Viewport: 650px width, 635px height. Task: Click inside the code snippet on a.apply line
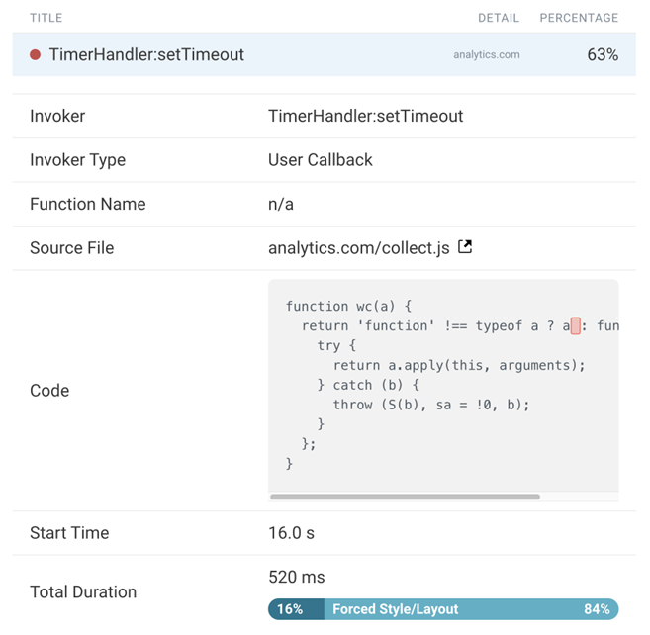pos(459,365)
